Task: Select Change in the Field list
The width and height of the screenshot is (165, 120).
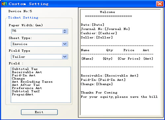Action: (x=18, y=79)
